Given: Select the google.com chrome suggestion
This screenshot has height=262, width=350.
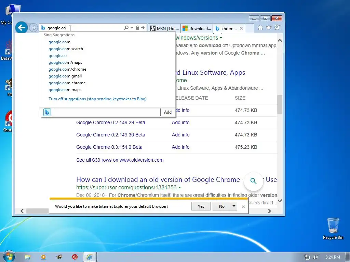Looking at the screenshot, I should [x=67, y=83].
